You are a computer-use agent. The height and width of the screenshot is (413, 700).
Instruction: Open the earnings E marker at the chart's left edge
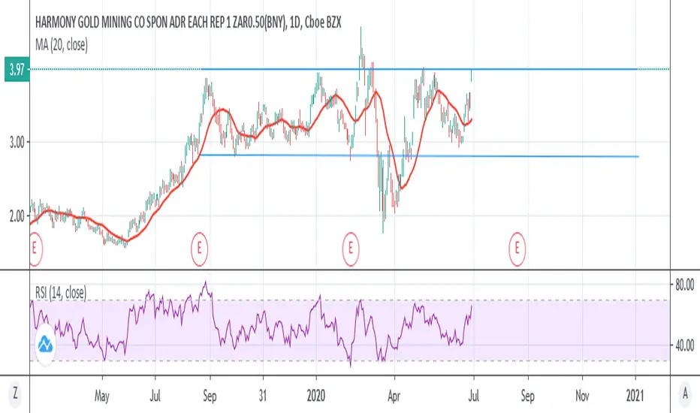(35, 249)
